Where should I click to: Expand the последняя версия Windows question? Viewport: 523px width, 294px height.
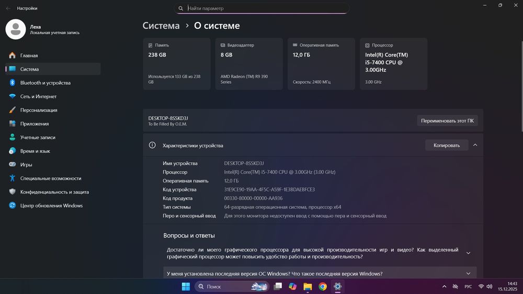tap(320, 274)
